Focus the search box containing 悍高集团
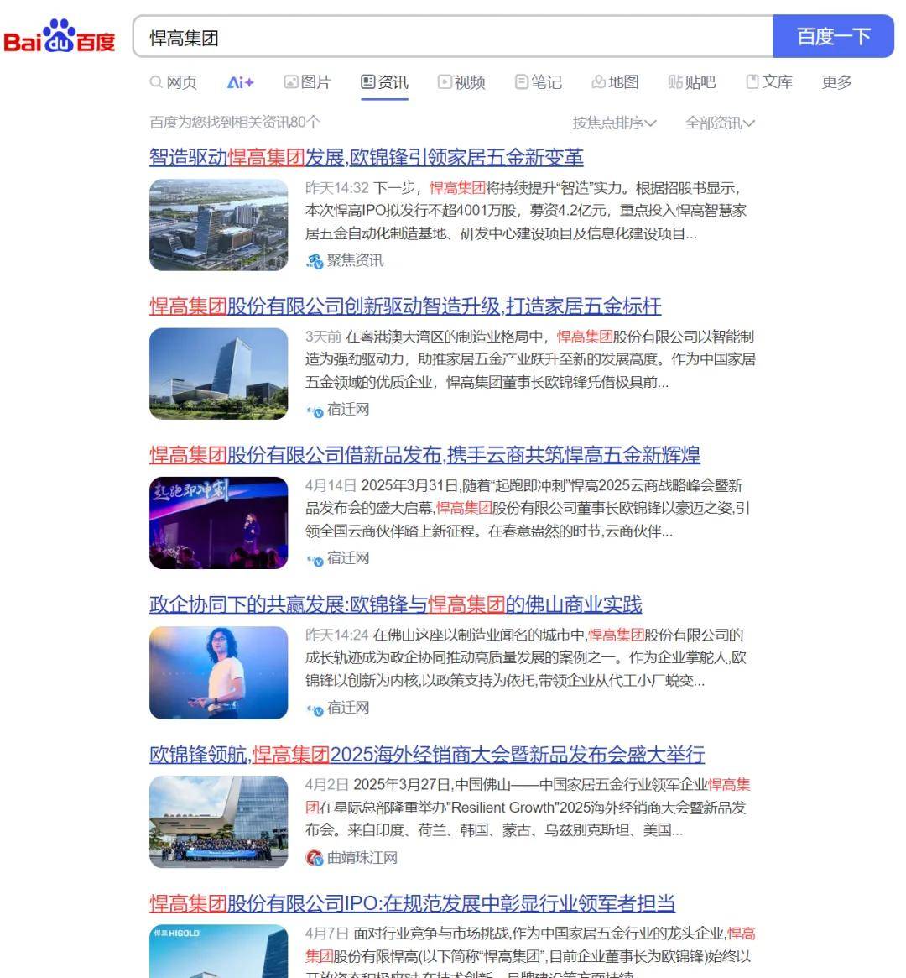Screen dimensions: 906x978 453,37
